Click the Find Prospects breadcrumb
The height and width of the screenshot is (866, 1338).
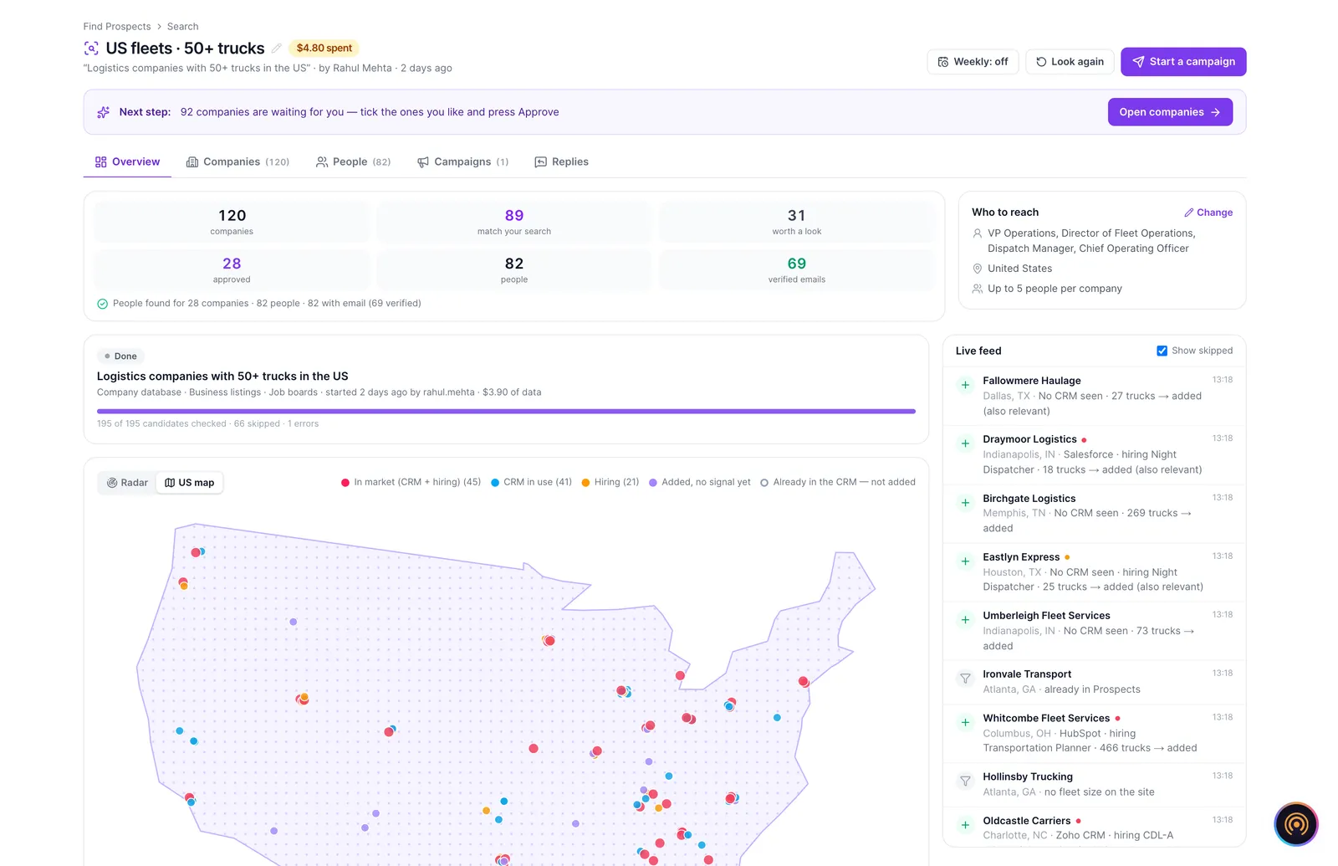[x=117, y=27]
